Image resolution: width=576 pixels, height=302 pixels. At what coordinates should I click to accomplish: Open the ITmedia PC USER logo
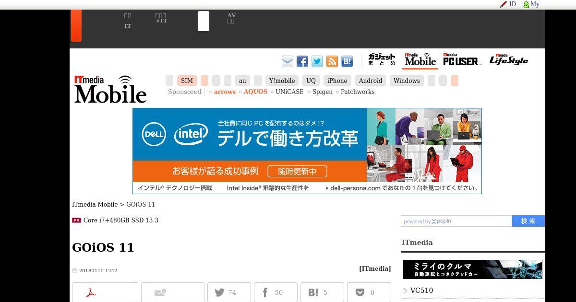(462, 60)
